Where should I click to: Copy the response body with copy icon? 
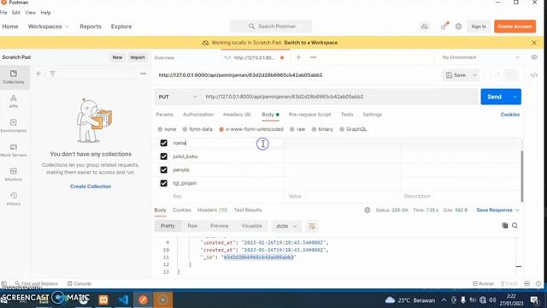505,226
